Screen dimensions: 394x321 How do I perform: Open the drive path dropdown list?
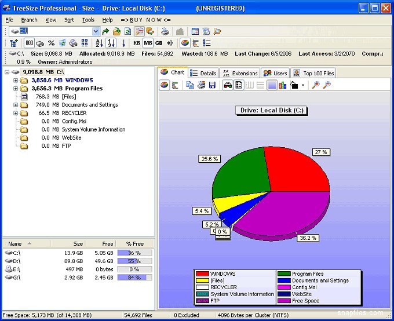(96, 31)
